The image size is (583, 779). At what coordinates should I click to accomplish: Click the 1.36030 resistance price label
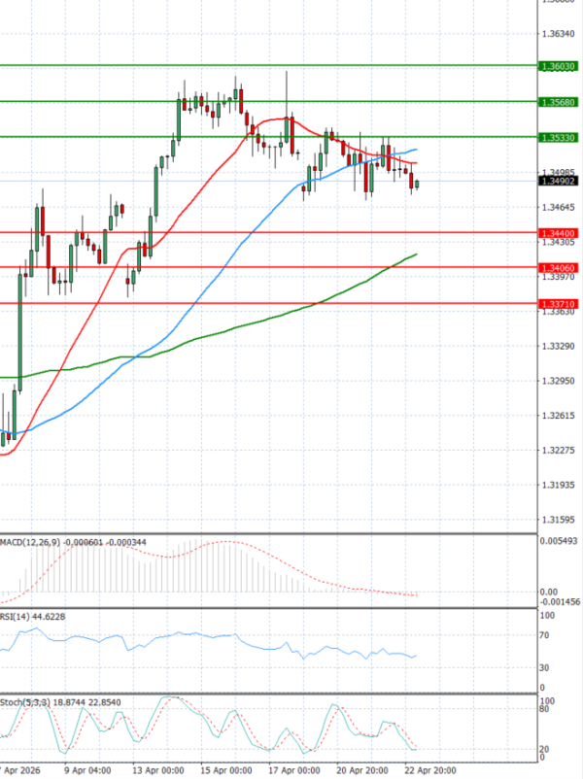tap(557, 66)
